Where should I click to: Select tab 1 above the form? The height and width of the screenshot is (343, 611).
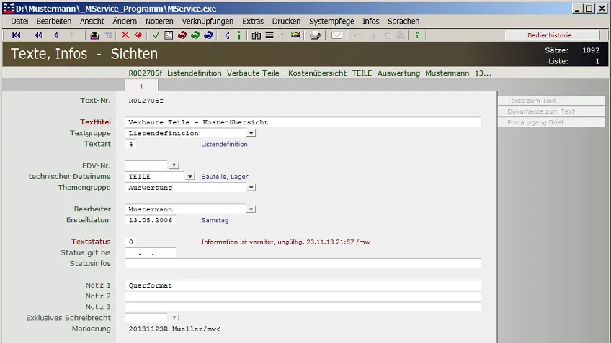[141, 86]
